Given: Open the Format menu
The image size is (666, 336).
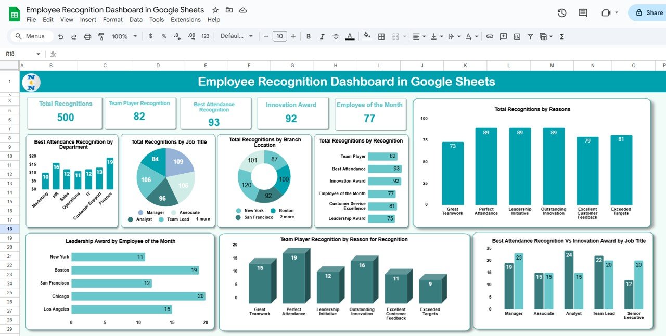Looking at the screenshot, I should (112, 20).
